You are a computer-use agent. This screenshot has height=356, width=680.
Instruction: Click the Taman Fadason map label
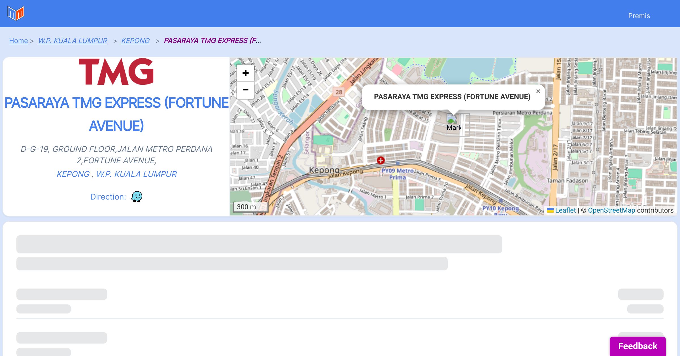click(567, 181)
